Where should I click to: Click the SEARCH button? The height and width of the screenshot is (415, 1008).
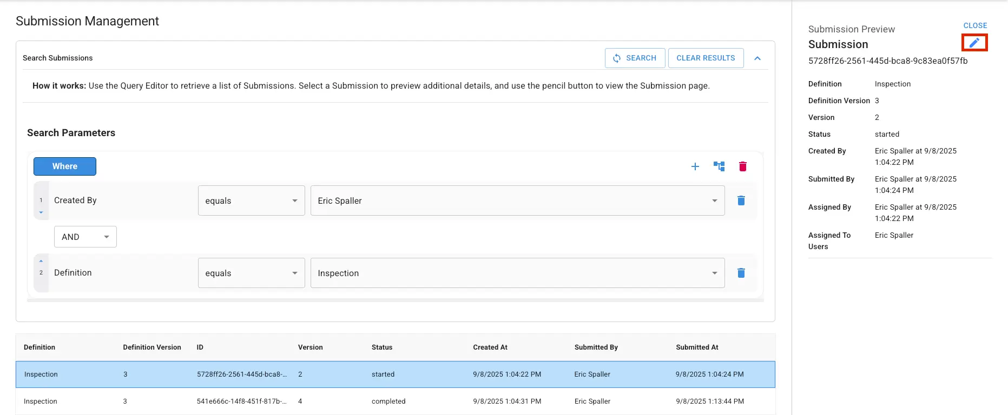tap(635, 58)
